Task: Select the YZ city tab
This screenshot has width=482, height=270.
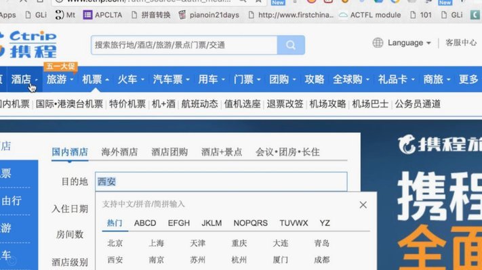Action: 325,223
